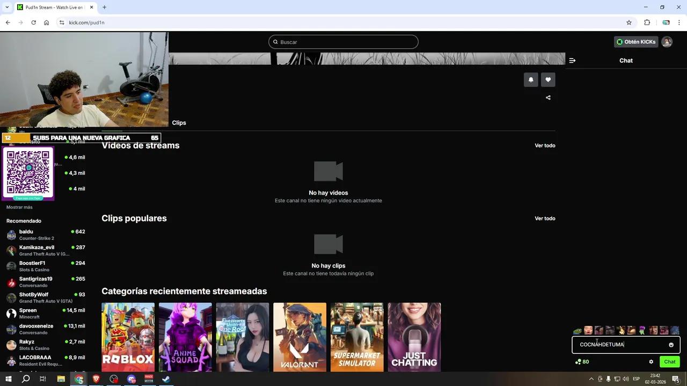The image size is (687, 386).
Task: Switch to the Clips tab
Action: 179,123
